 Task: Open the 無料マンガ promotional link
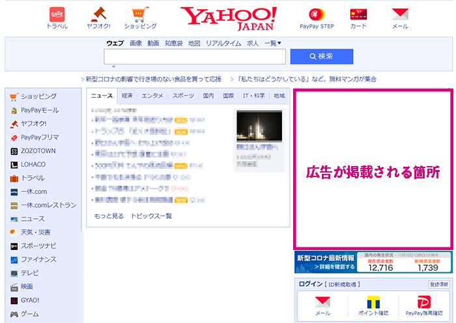tap(307, 79)
